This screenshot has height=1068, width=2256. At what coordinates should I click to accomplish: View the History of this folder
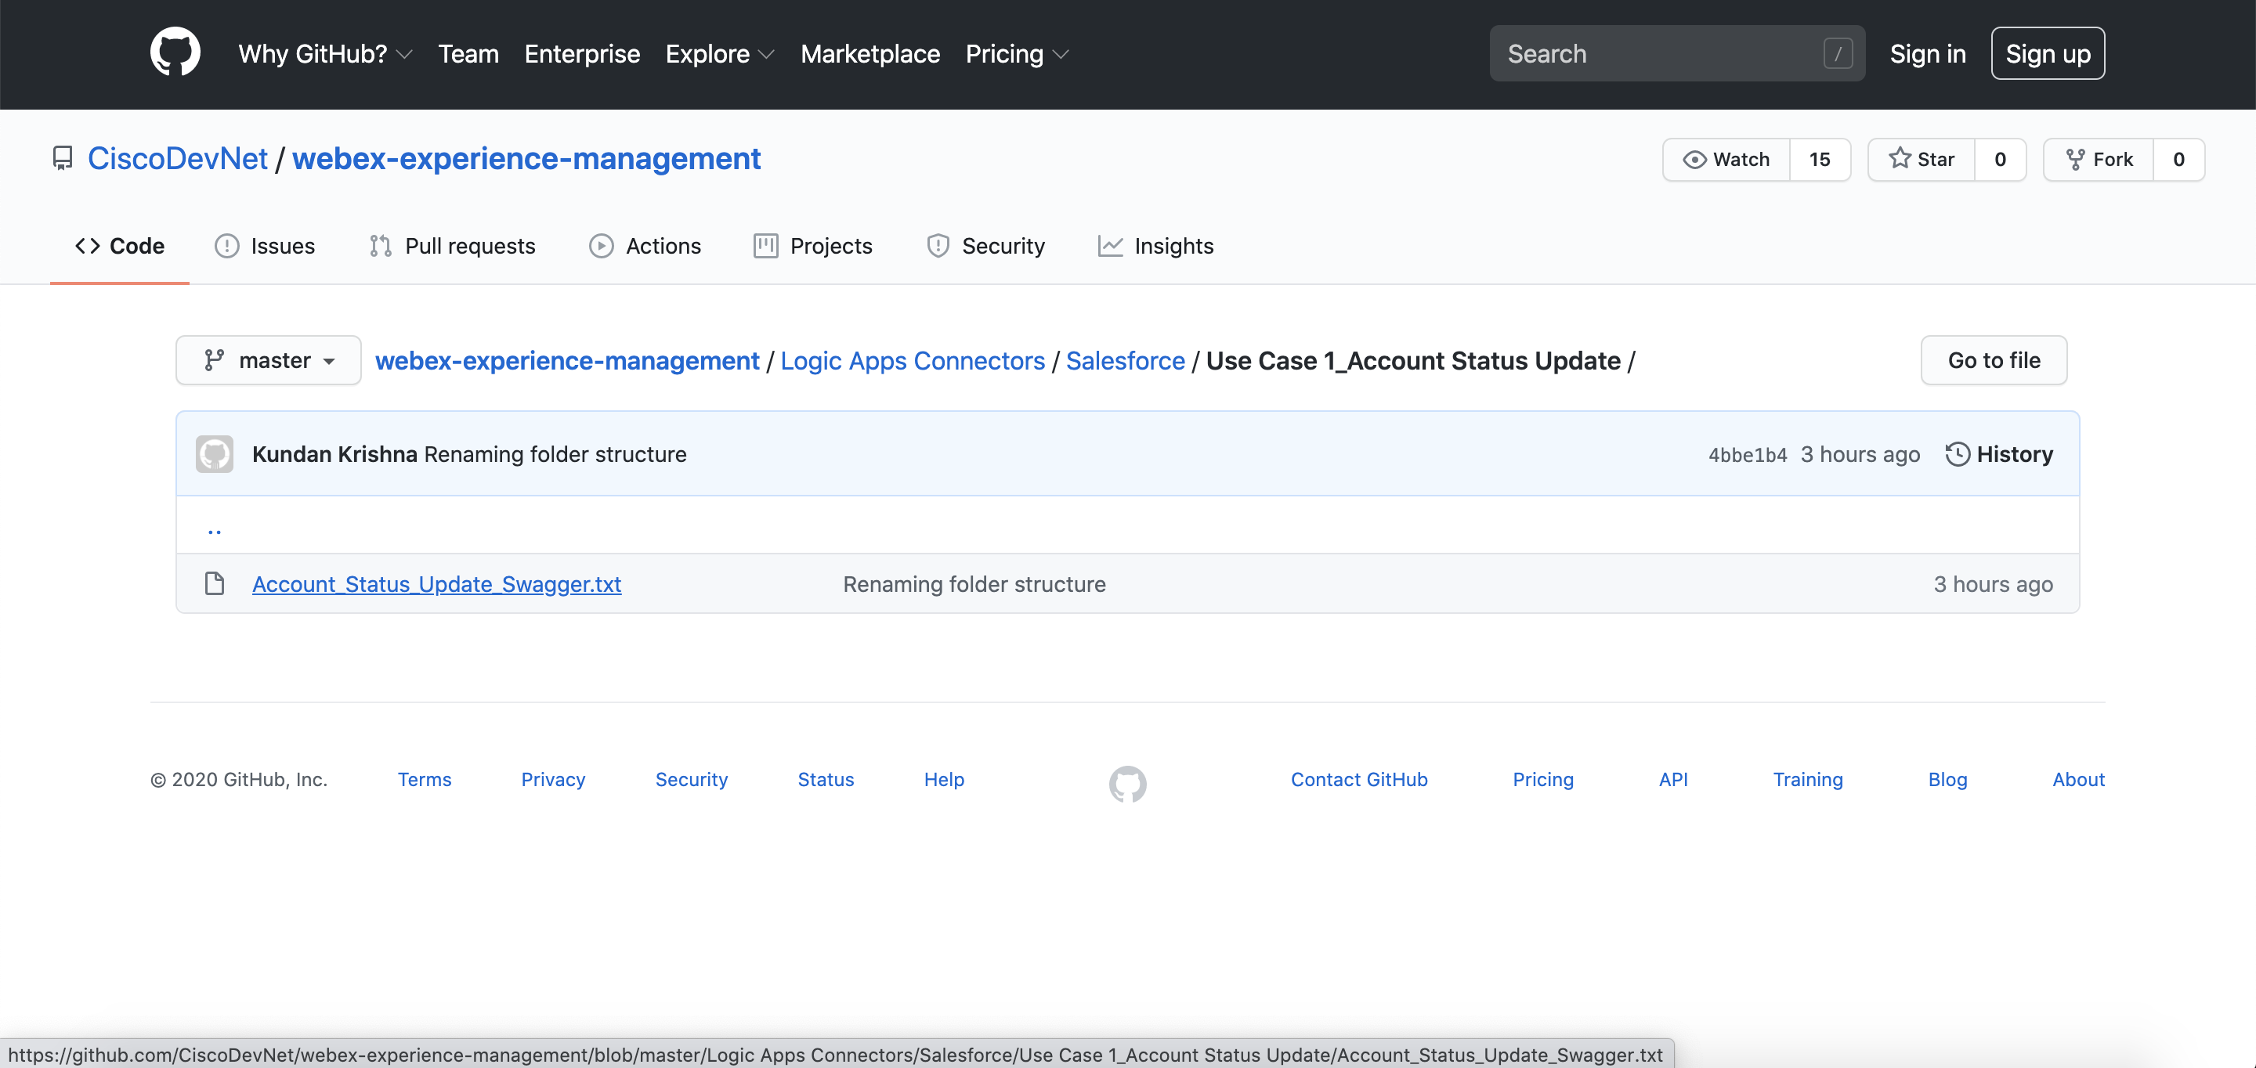[x=1999, y=454]
